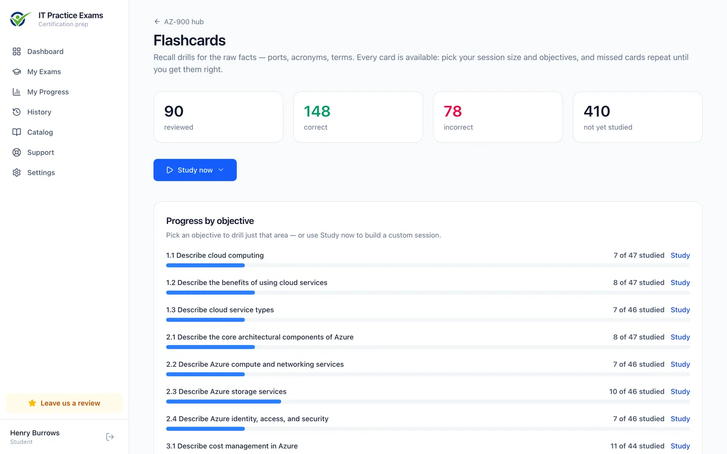Click progress bar for 2.4 identity security
Image resolution: width=727 pixels, height=454 pixels.
(428, 429)
